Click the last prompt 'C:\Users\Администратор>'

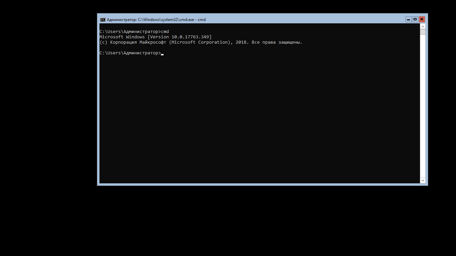click(130, 53)
